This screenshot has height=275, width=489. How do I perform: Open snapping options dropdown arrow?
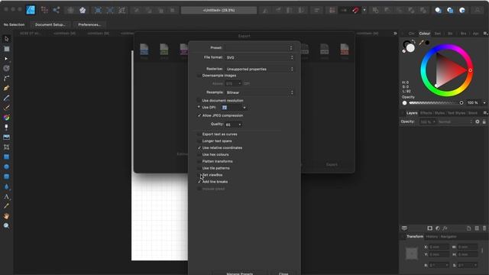(x=364, y=10)
